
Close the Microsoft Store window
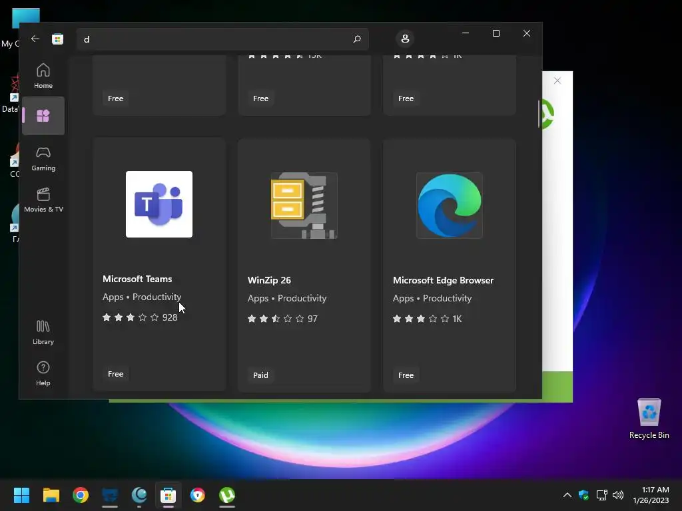pos(527,33)
